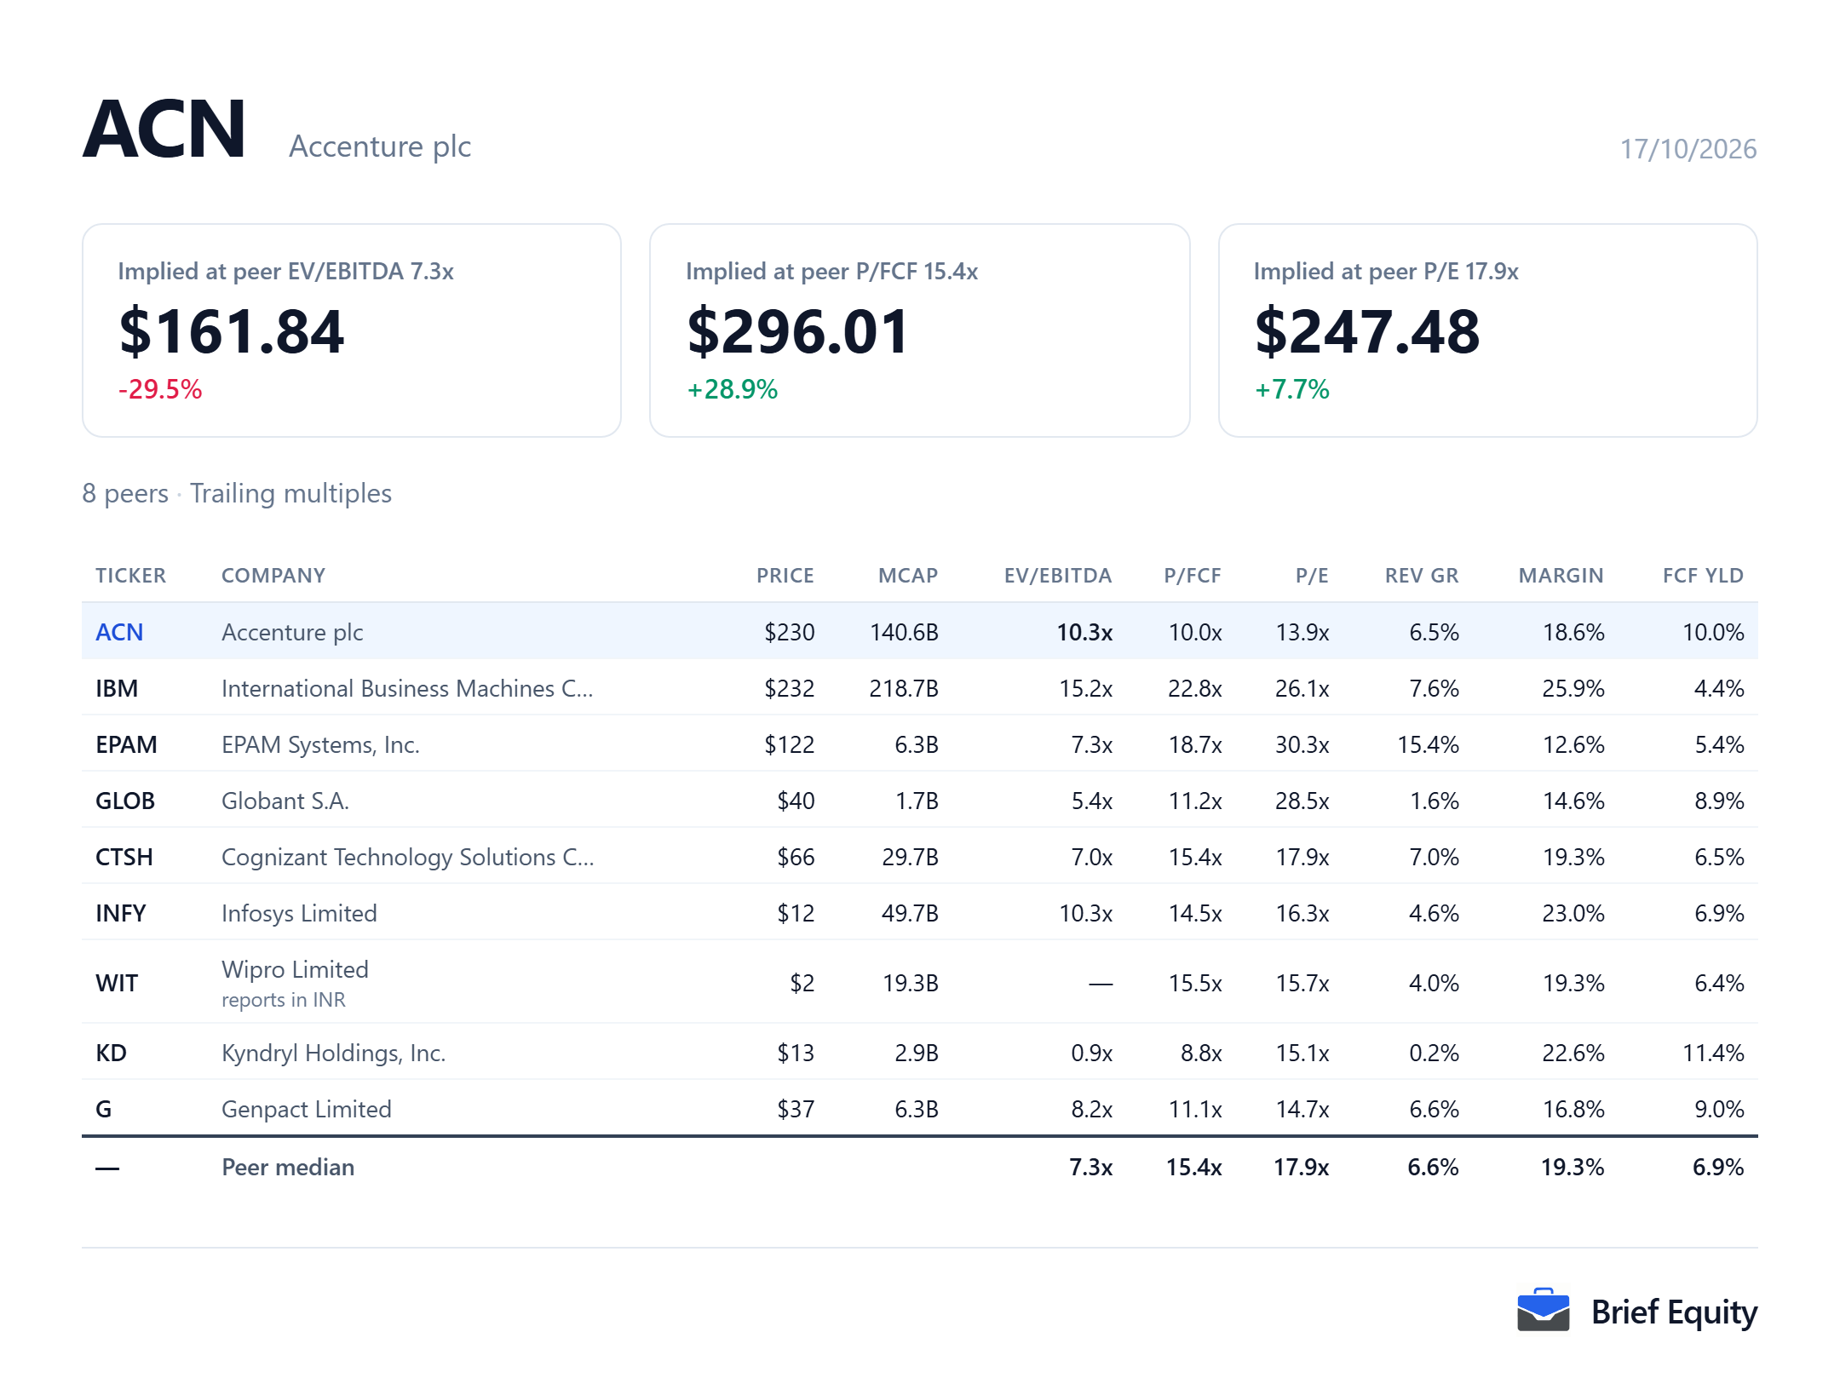The height and width of the screenshot is (1378, 1840).
Task: Click the P/E column header
Action: (x=1312, y=576)
